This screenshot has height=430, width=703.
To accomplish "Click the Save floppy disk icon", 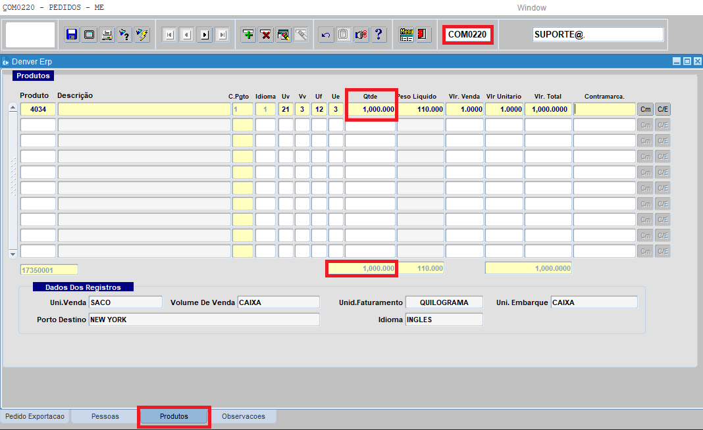I will pyautogui.click(x=72, y=34).
